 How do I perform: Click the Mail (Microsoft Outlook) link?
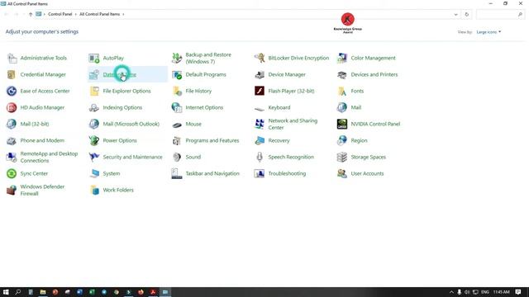[x=131, y=124]
